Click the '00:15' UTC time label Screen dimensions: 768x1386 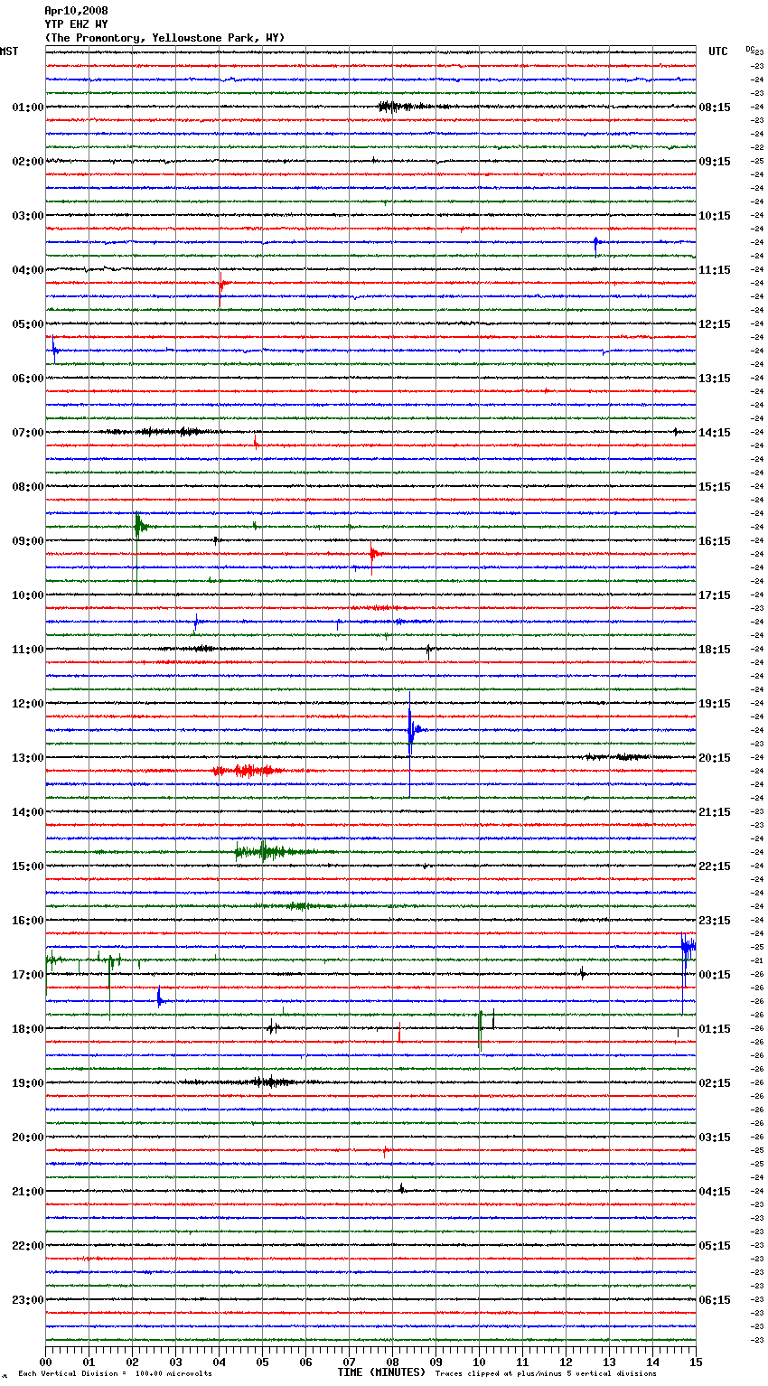pos(715,975)
